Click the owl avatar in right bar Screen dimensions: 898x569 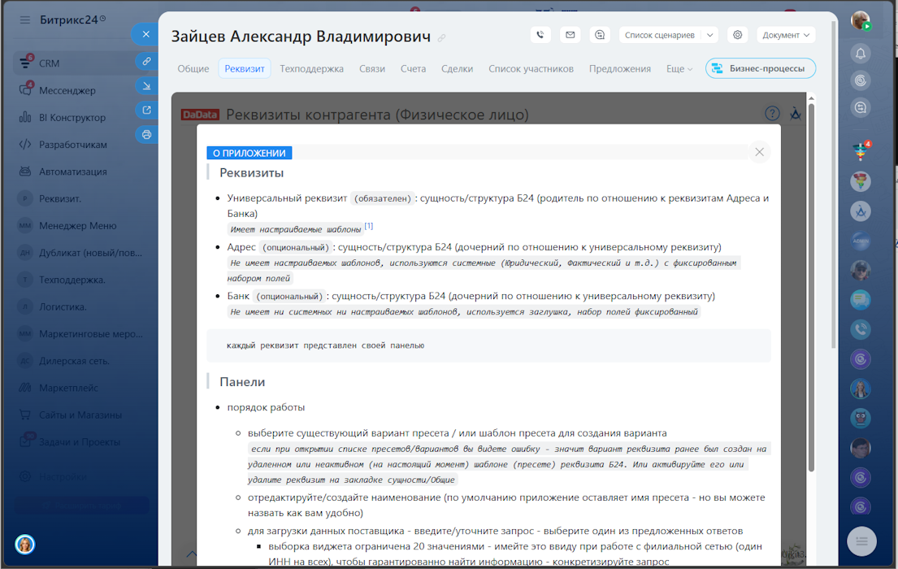coord(860,419)
